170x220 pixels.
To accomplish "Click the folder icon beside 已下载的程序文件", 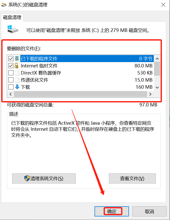I will pyautogui.click(x=17, y=59).
